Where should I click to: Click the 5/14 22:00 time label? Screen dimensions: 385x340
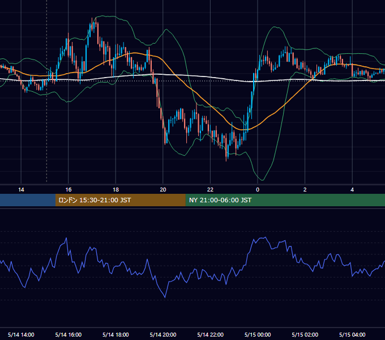click(x=211, y=334)
